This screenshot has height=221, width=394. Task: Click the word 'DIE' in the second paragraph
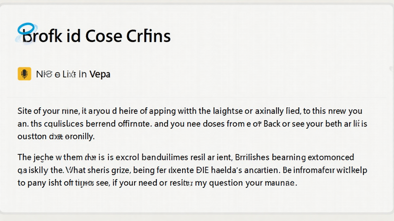coord(203,171)
